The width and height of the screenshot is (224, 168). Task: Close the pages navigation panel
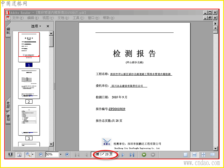click(48, 26)
